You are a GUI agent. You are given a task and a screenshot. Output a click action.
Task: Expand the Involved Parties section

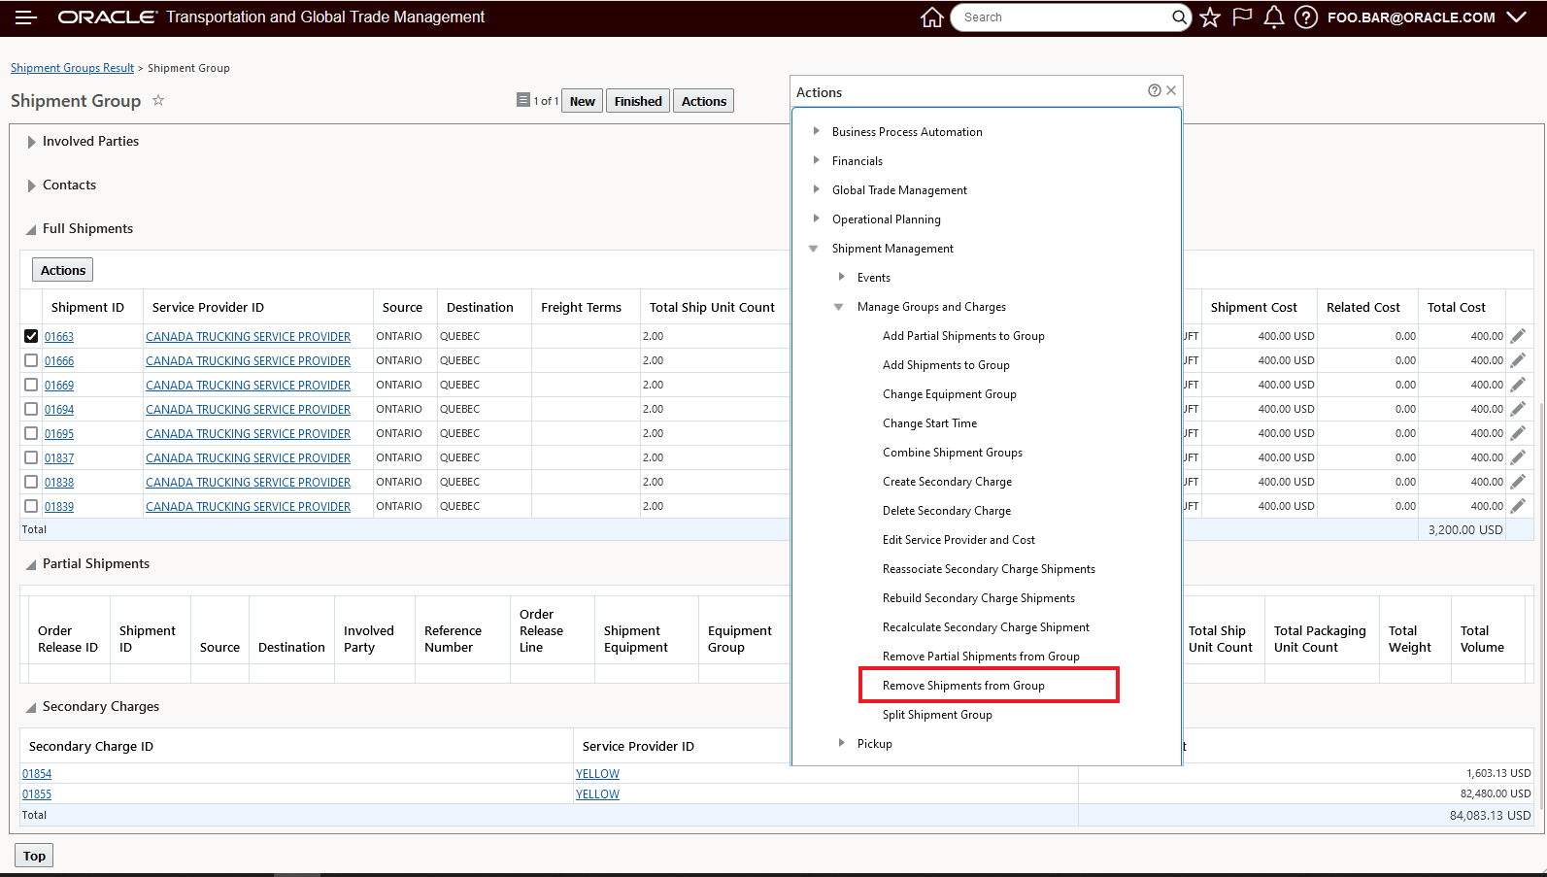point(32,142)
